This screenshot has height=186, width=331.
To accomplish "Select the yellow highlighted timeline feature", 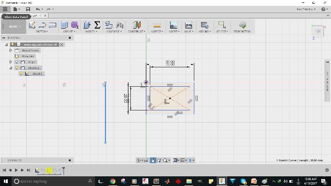I will 49,170.
